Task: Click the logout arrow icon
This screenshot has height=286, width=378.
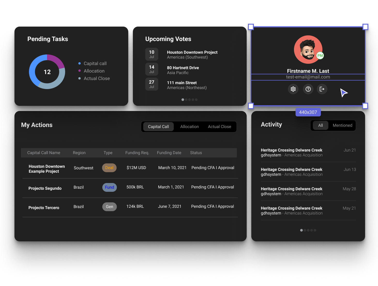Action: pyautogui.click(x=322, y=89)
